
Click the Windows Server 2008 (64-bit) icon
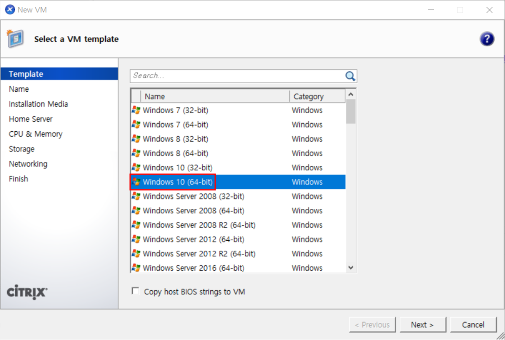click(x=136, y=211)
